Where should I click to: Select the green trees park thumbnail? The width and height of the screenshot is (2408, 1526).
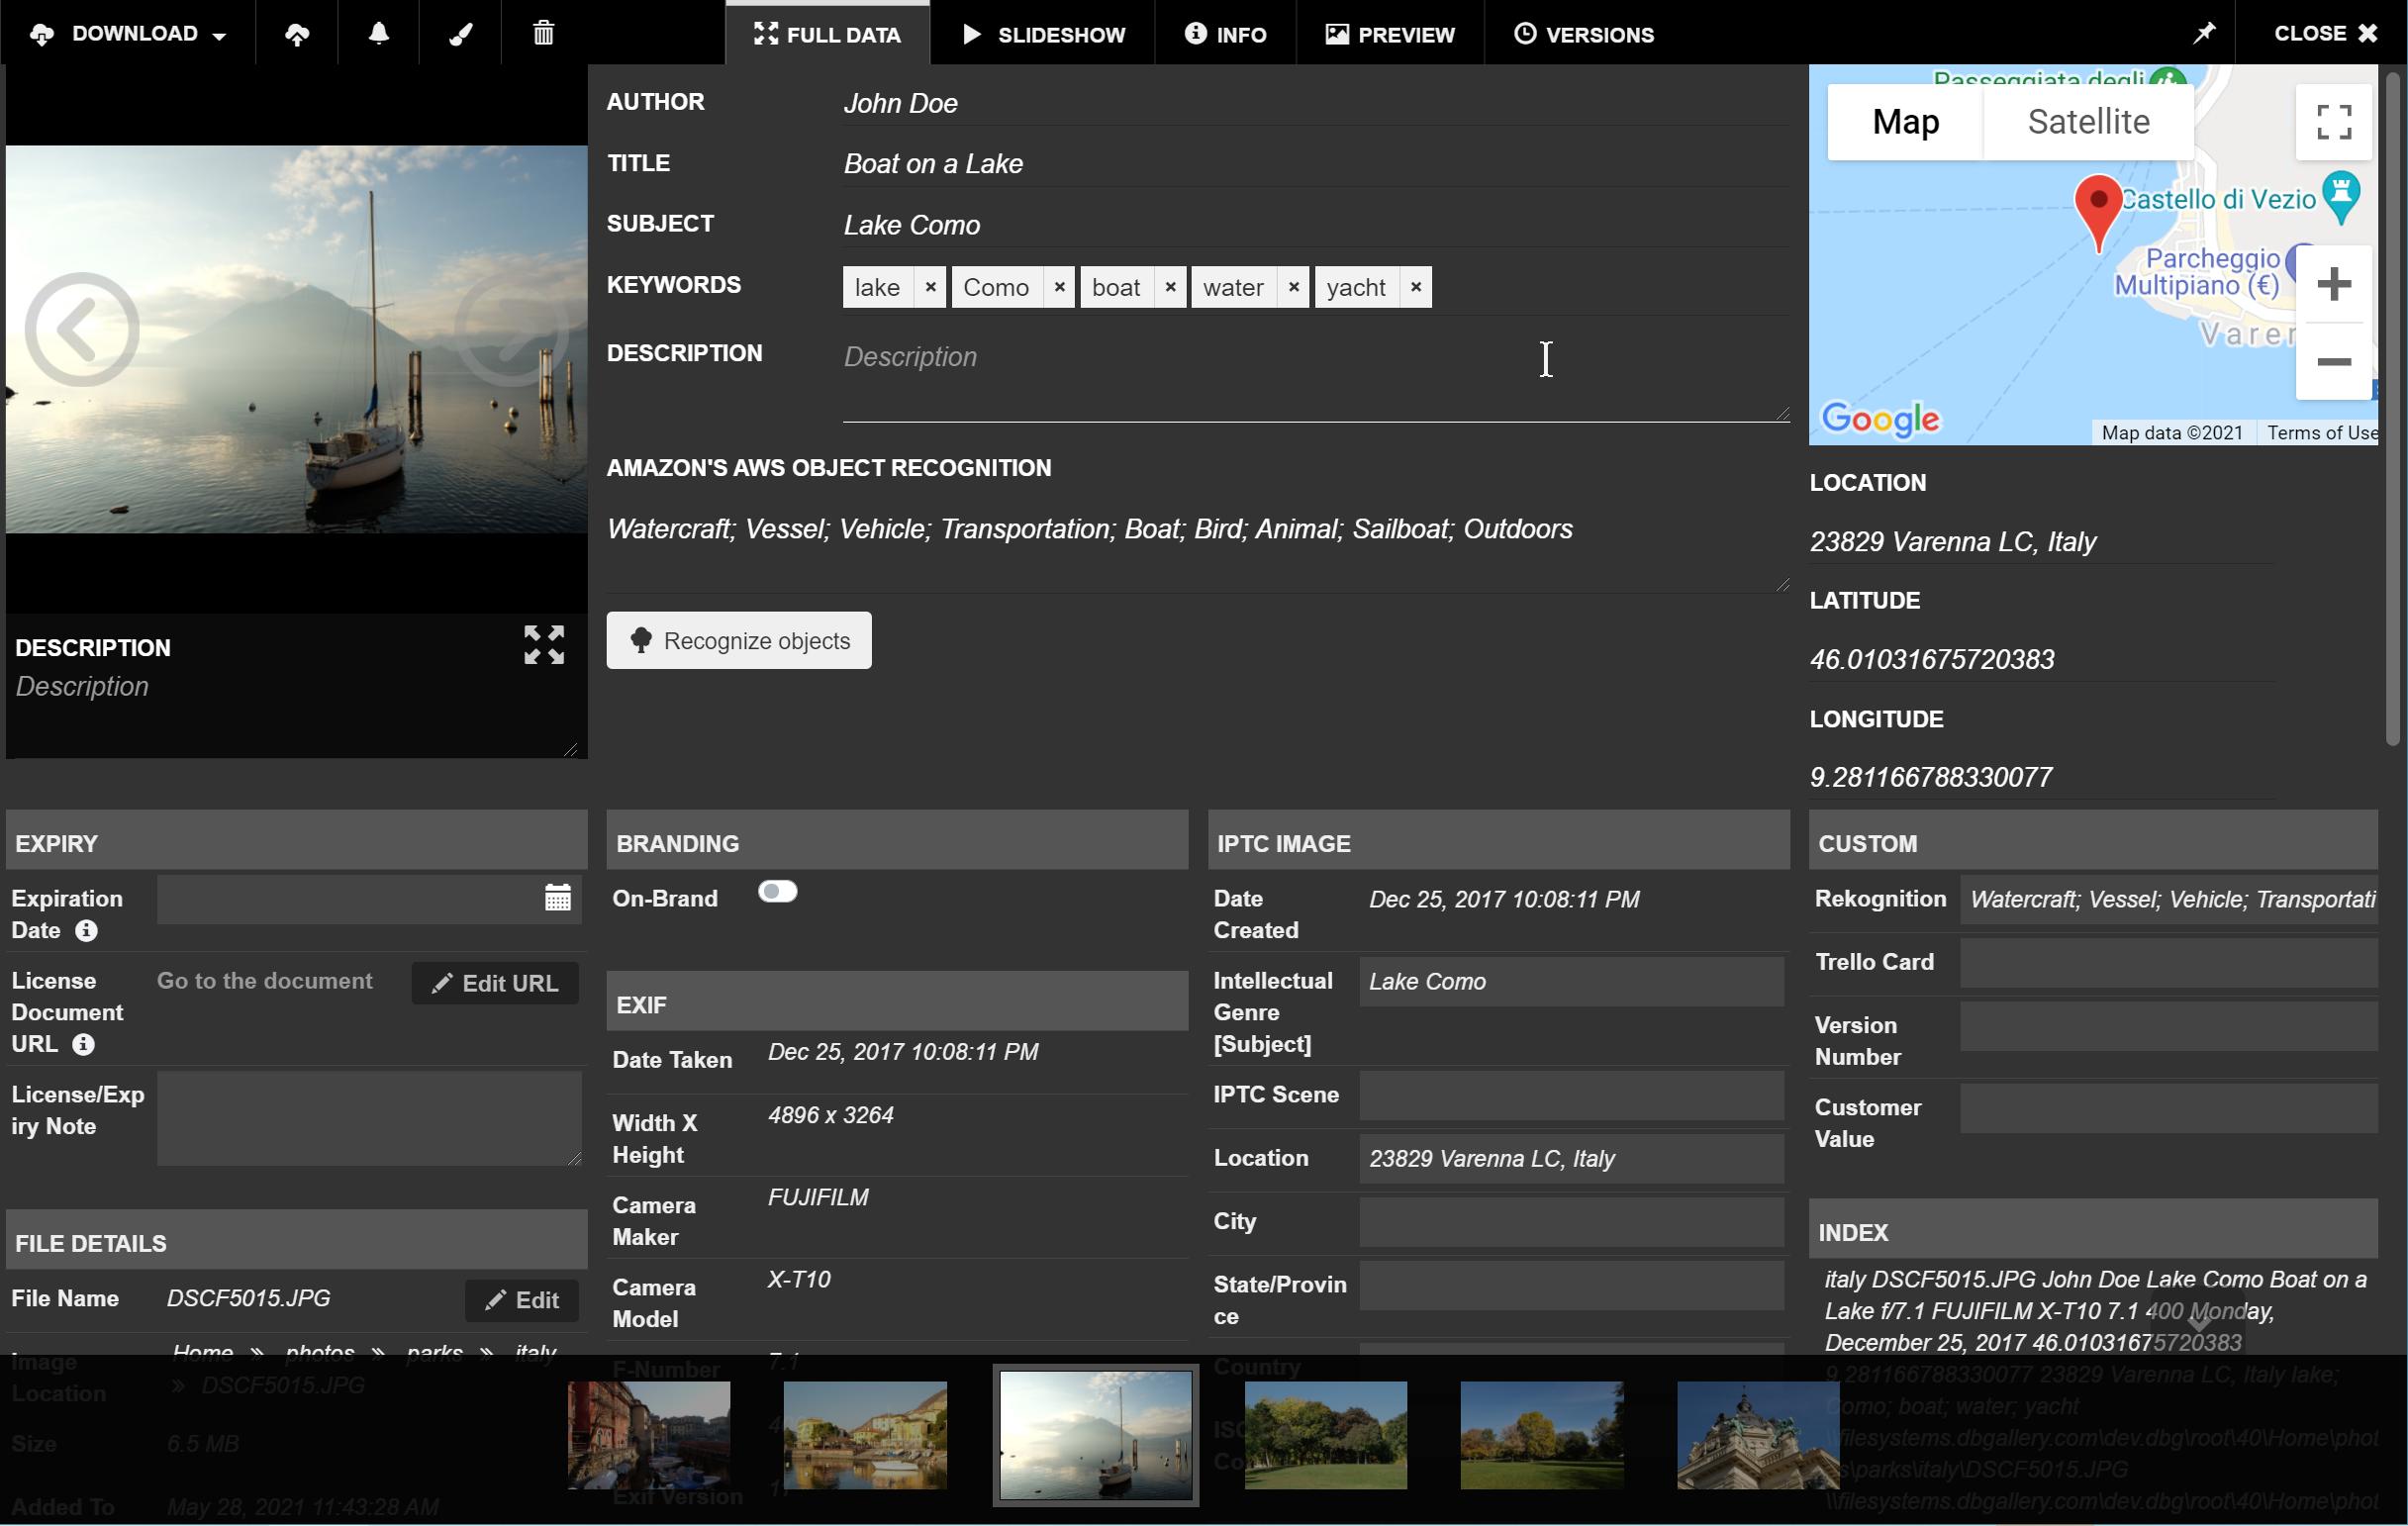(x=1326, y=1435)
